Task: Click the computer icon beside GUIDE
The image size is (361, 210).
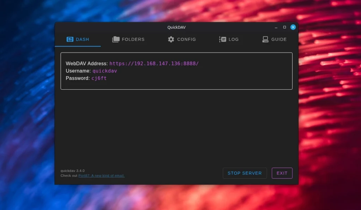Action: (x=265, y=39)
